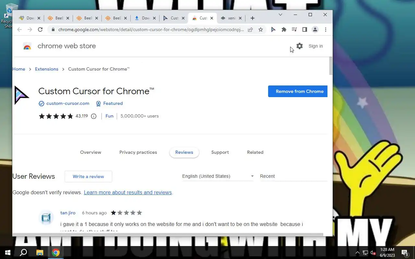Open the Recent sort dropdown
The width and height of the screenshot is (415, 259).
293,176
